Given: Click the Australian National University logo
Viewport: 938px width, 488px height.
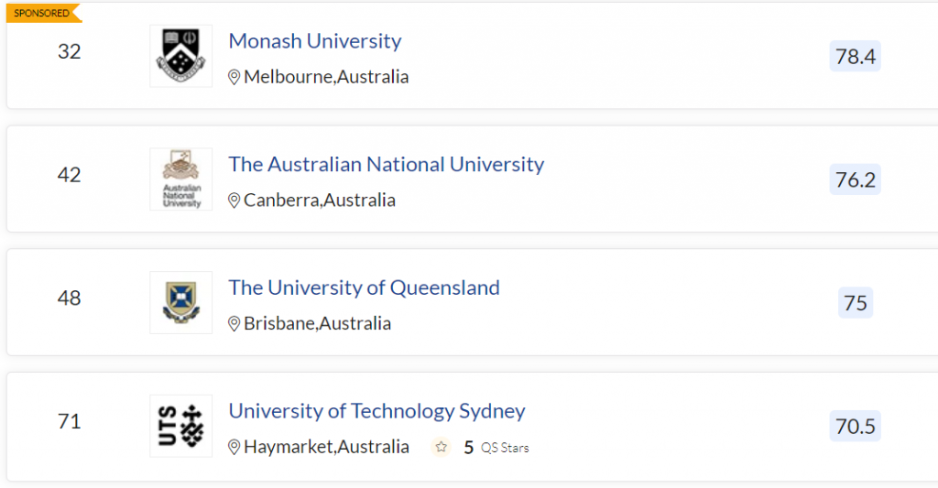Looking at the screenshot, I should click(180, 179).
